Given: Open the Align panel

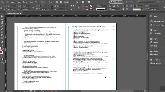Looking at the screenshot, I should point(154,30).
